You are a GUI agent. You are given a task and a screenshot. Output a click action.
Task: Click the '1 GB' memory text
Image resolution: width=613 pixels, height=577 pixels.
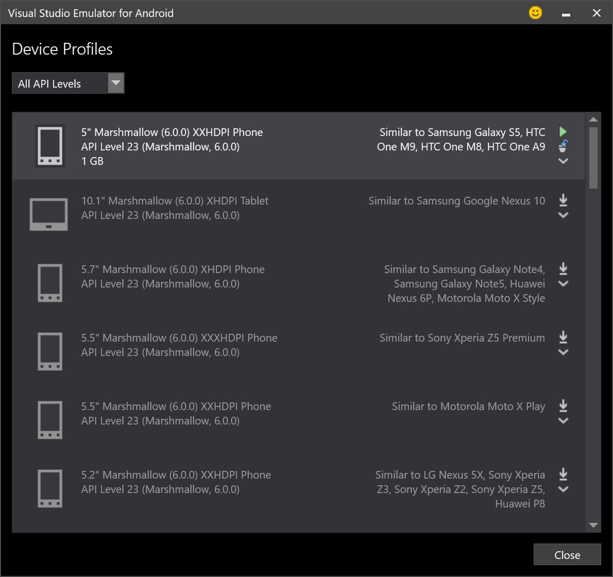[92, 161]
